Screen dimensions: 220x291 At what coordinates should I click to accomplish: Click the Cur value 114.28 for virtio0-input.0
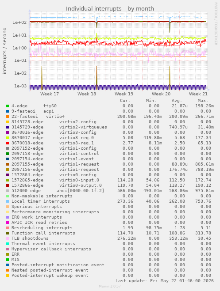pyautogui.click(x=125, y=180)
